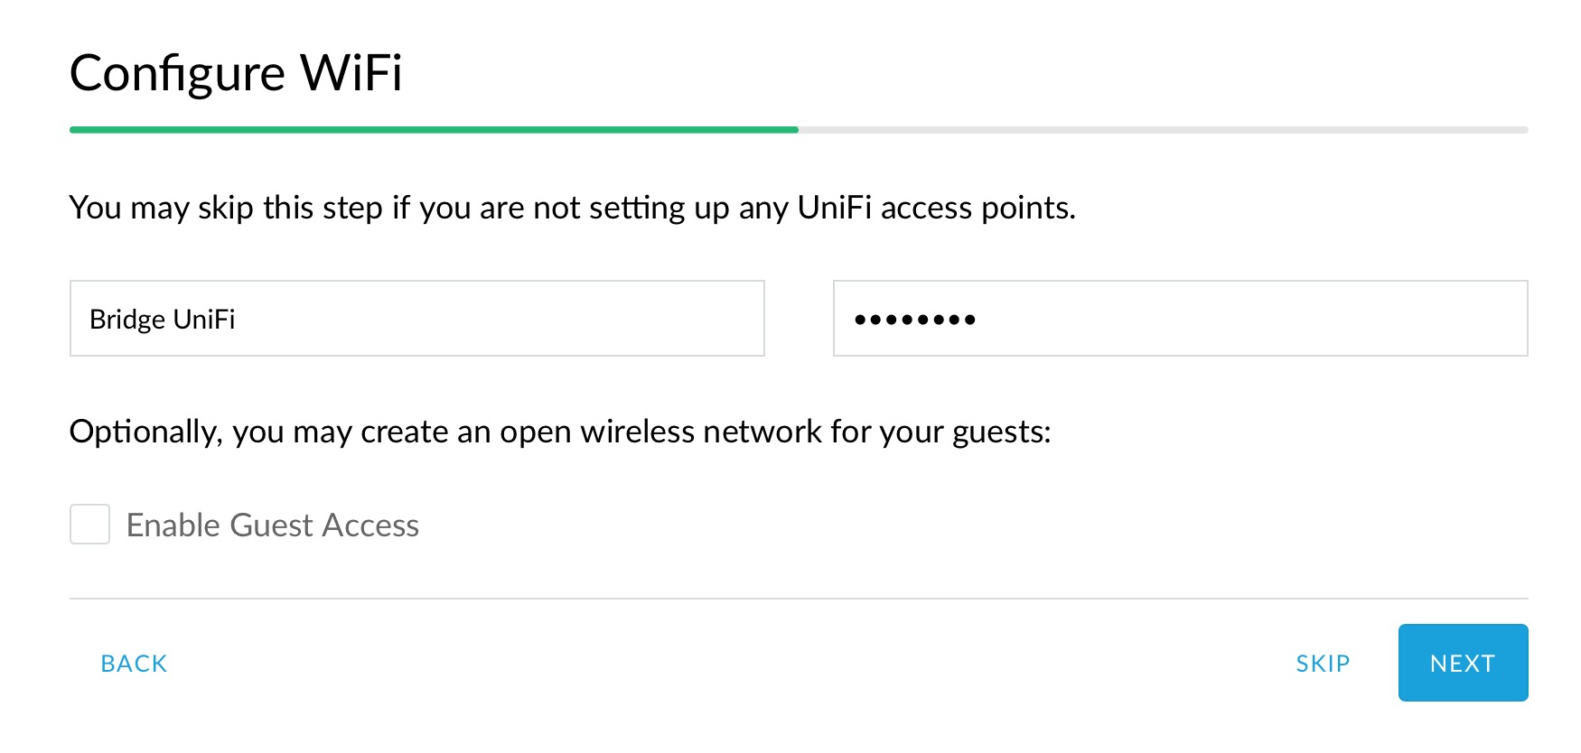Click the word 'Bridge' in the name field

point(127,320)
